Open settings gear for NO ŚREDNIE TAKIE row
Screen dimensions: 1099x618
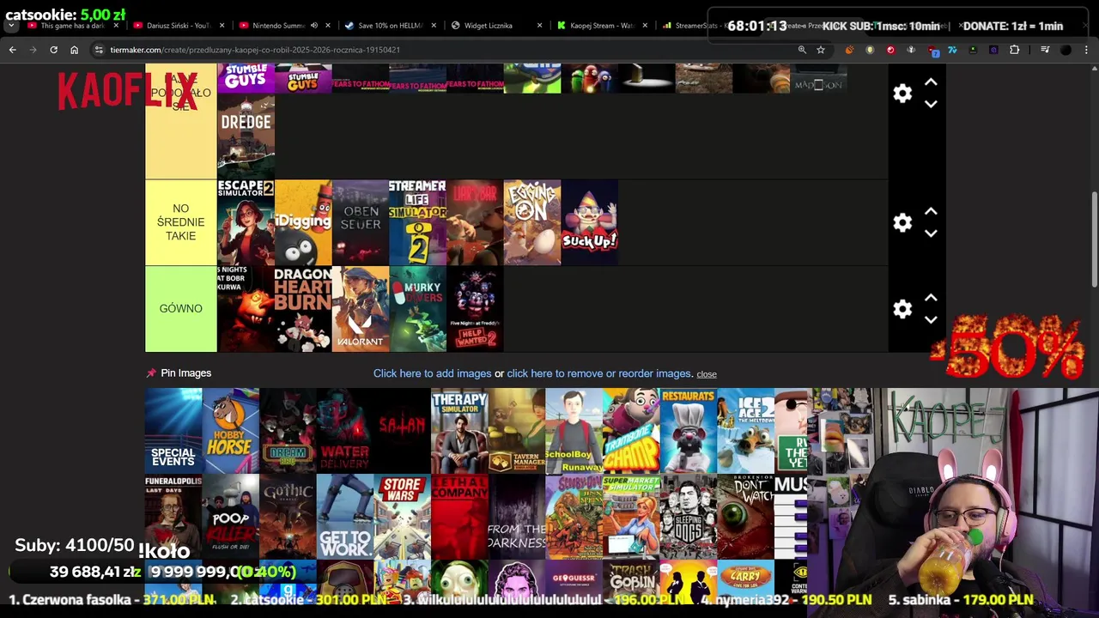[x=902, y=222]
